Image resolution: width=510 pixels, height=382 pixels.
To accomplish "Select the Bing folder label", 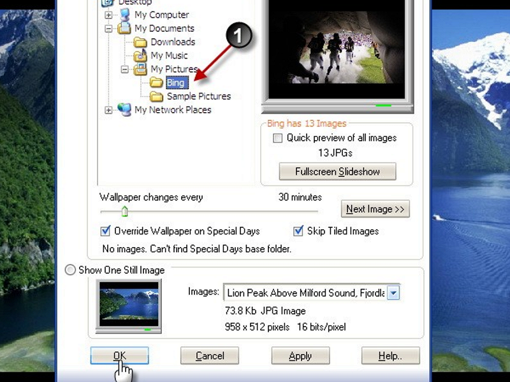I will tap(177, 83).
